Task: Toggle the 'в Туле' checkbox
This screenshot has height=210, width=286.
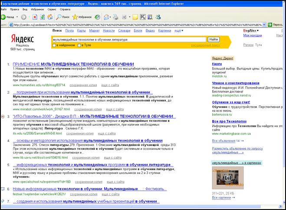Action: pyautogui.click(x=79, y=46)
